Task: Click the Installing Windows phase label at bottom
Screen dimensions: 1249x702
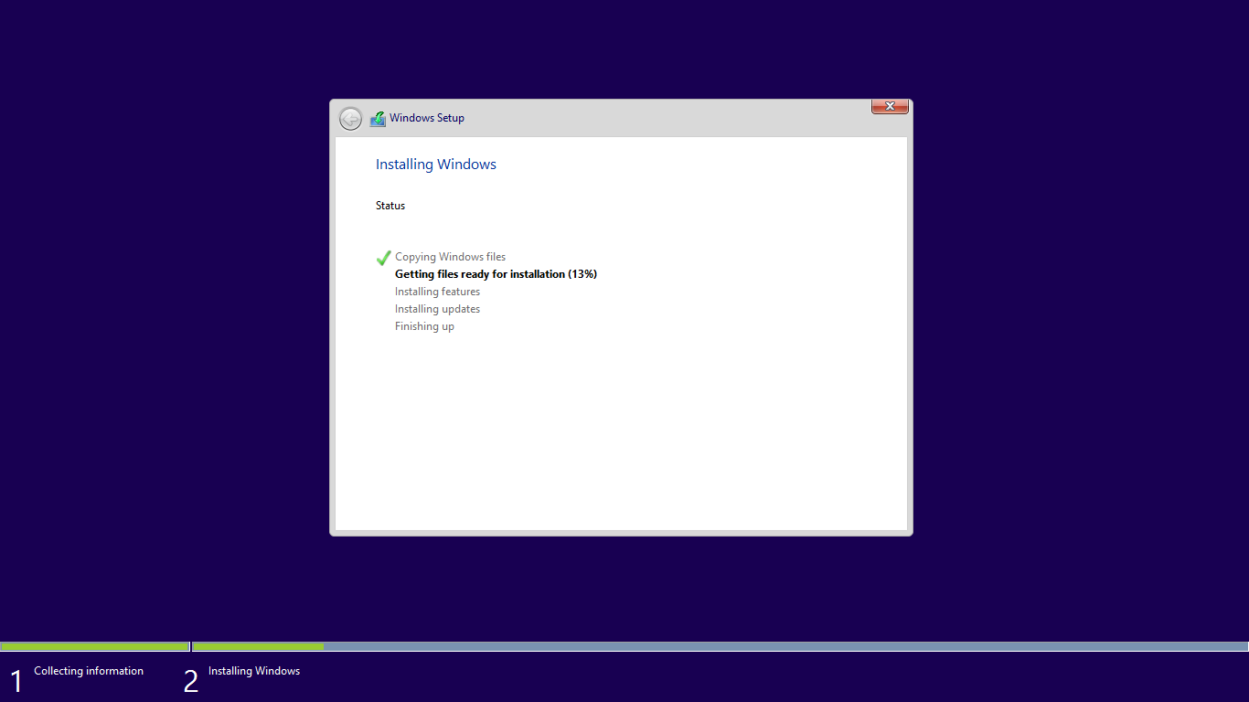Action: 254,671
